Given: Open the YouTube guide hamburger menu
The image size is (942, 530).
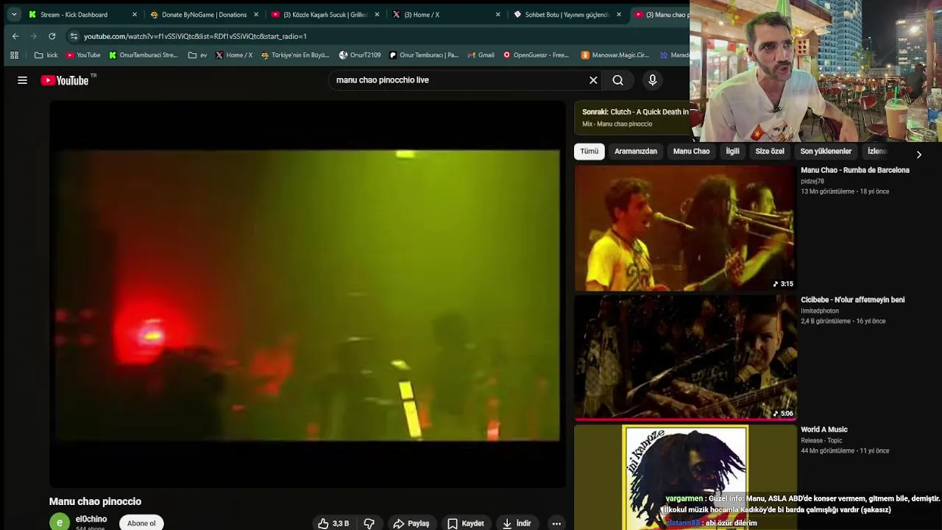Looking at the screenshot, I should (x=22, y=80).
